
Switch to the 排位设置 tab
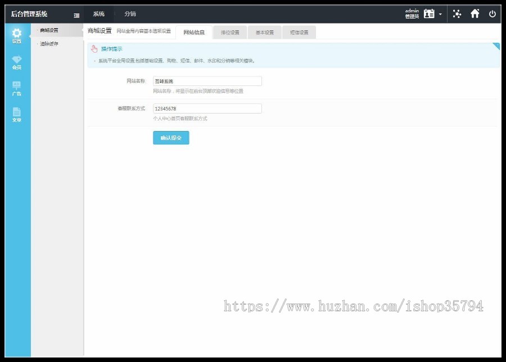tap(230, 32)
